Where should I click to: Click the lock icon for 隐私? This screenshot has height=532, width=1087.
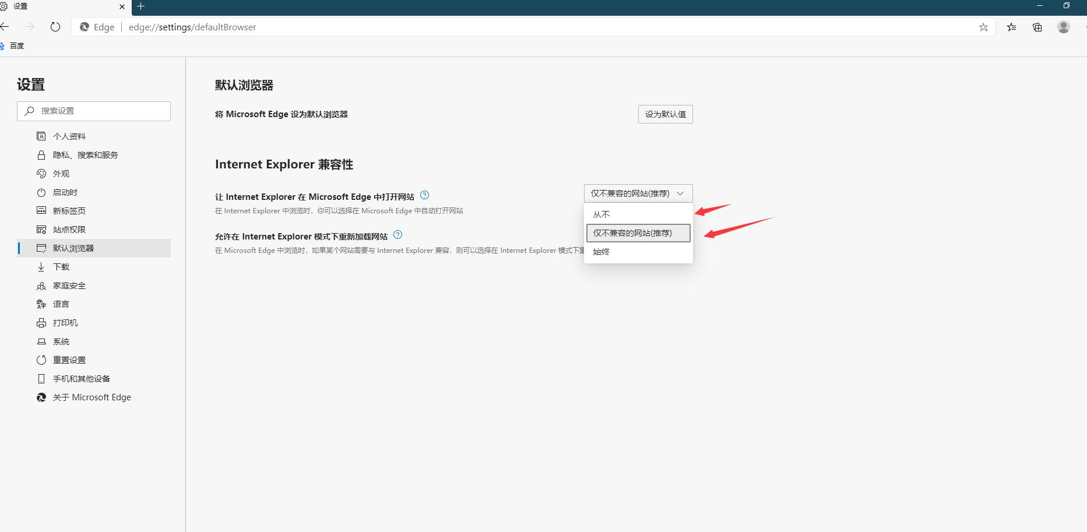click(41, 155)
